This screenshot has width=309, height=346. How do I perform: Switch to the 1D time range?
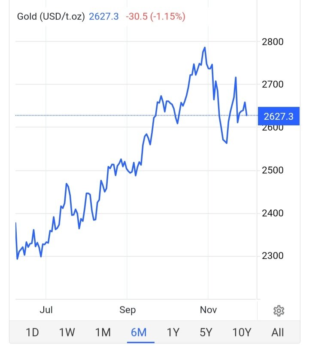[x=32, y=332]
